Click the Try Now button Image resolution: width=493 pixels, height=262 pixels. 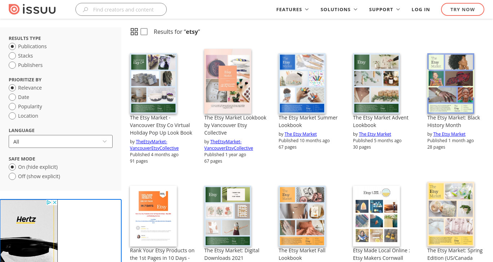pyautogui.click(x=463, y=9)
